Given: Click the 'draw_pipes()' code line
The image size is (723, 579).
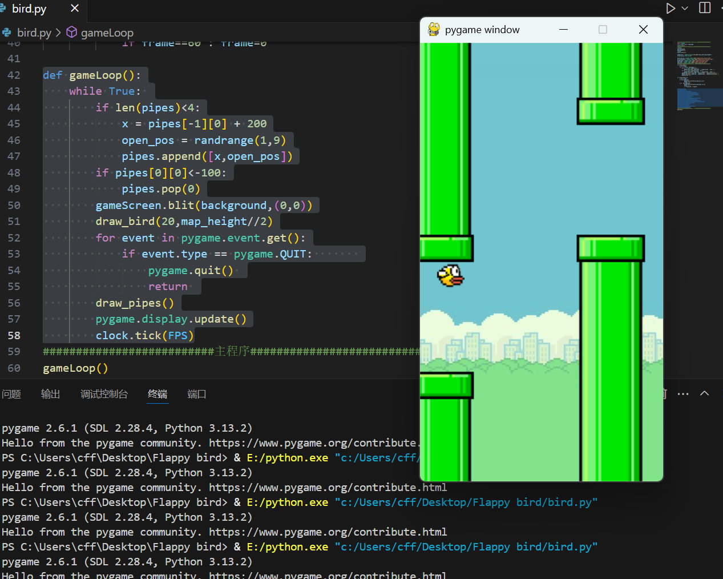Looking at the screenshot, I should [135, 303].
